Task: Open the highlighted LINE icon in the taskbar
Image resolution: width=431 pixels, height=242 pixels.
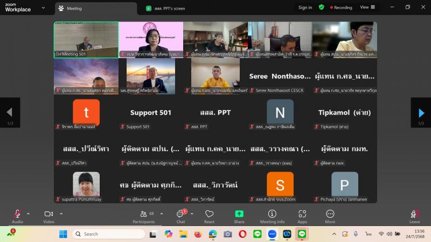Action: (302, 234)
